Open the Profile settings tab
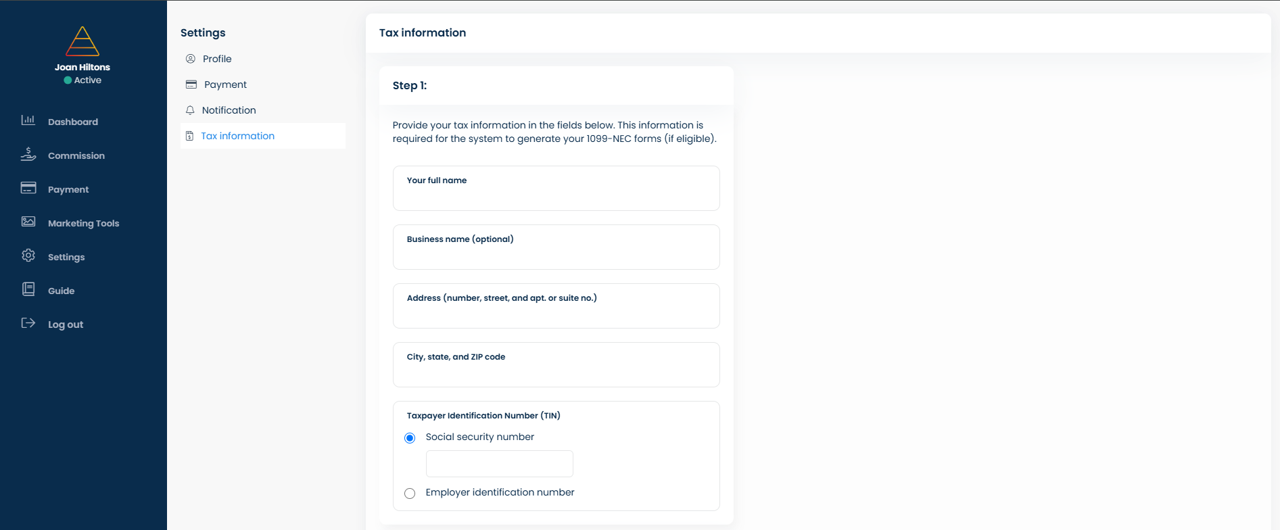 (x=217, y=59)
